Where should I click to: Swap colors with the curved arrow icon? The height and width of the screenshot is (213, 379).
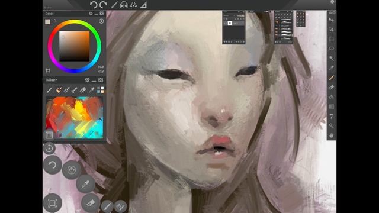[55, 21]
